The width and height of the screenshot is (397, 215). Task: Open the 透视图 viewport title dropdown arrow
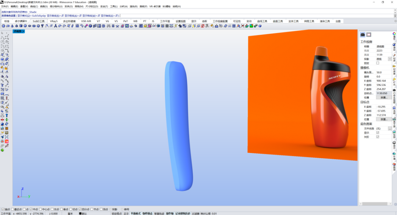click(24, 31)
